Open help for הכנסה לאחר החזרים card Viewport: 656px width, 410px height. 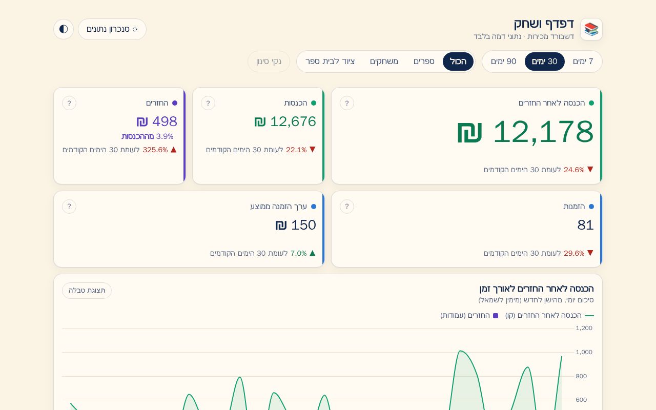pyautogui.click(x=347, y=103)
